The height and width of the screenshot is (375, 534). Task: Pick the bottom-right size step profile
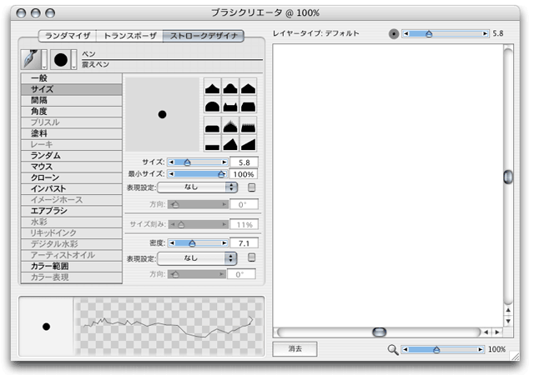tap(249, 144)
